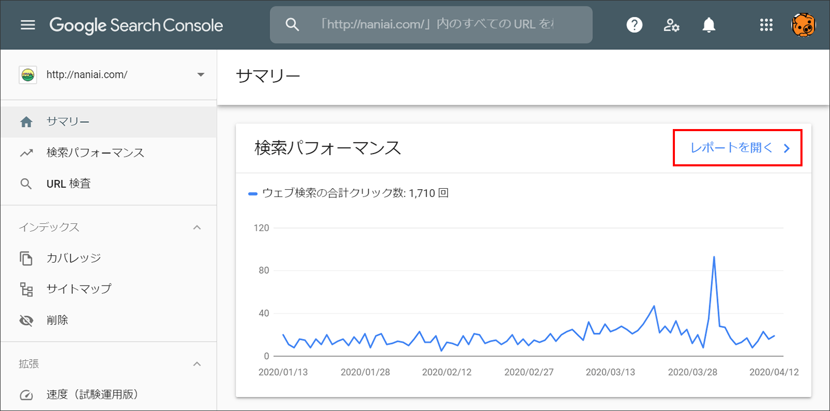Click the search magnifier icon
Screen dimensions: 830x411
coord(292,25)
